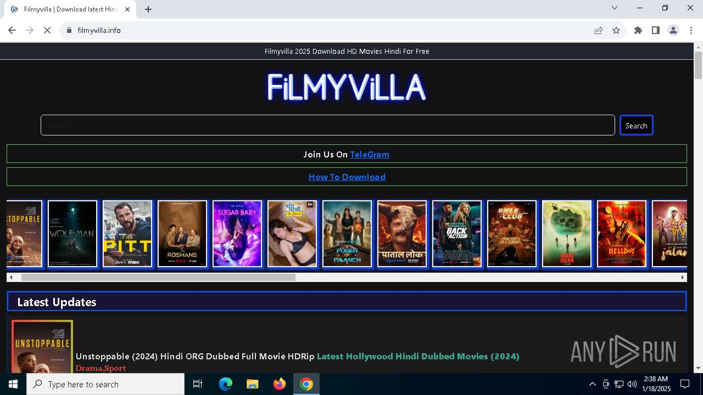Open the Windows Start menu
Viewport: 703px width, 395px height.
tap(13, 384)
